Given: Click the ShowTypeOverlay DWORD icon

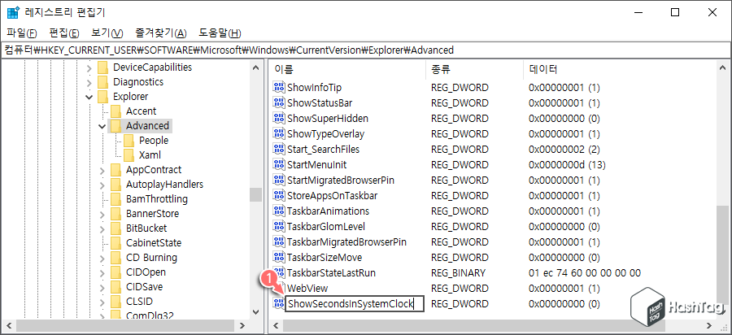Looking at the screenshot, I should click(x=279, y=133).
